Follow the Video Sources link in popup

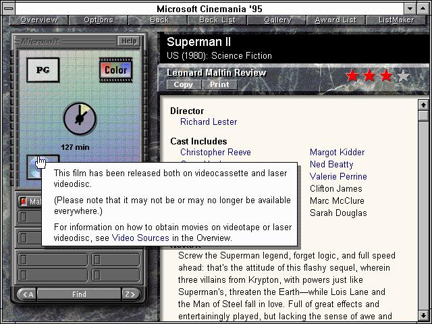[140, 238]
